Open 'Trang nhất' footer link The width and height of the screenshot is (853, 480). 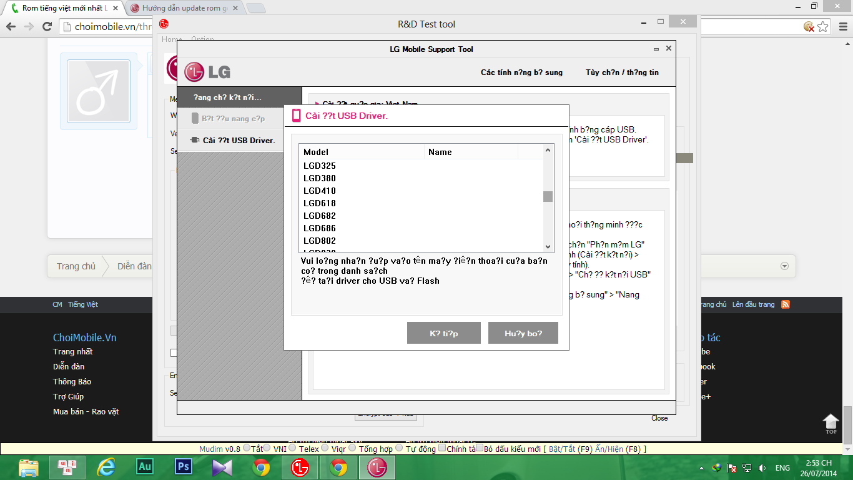click(x=73, y=352)
